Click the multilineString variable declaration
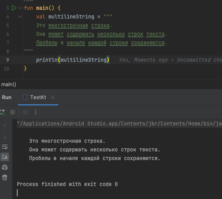Viewport: 222px width, 199px height. tap(71, 17)
